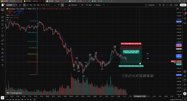
Task: Enter fullscreen mode
Action: pos(167,5)
